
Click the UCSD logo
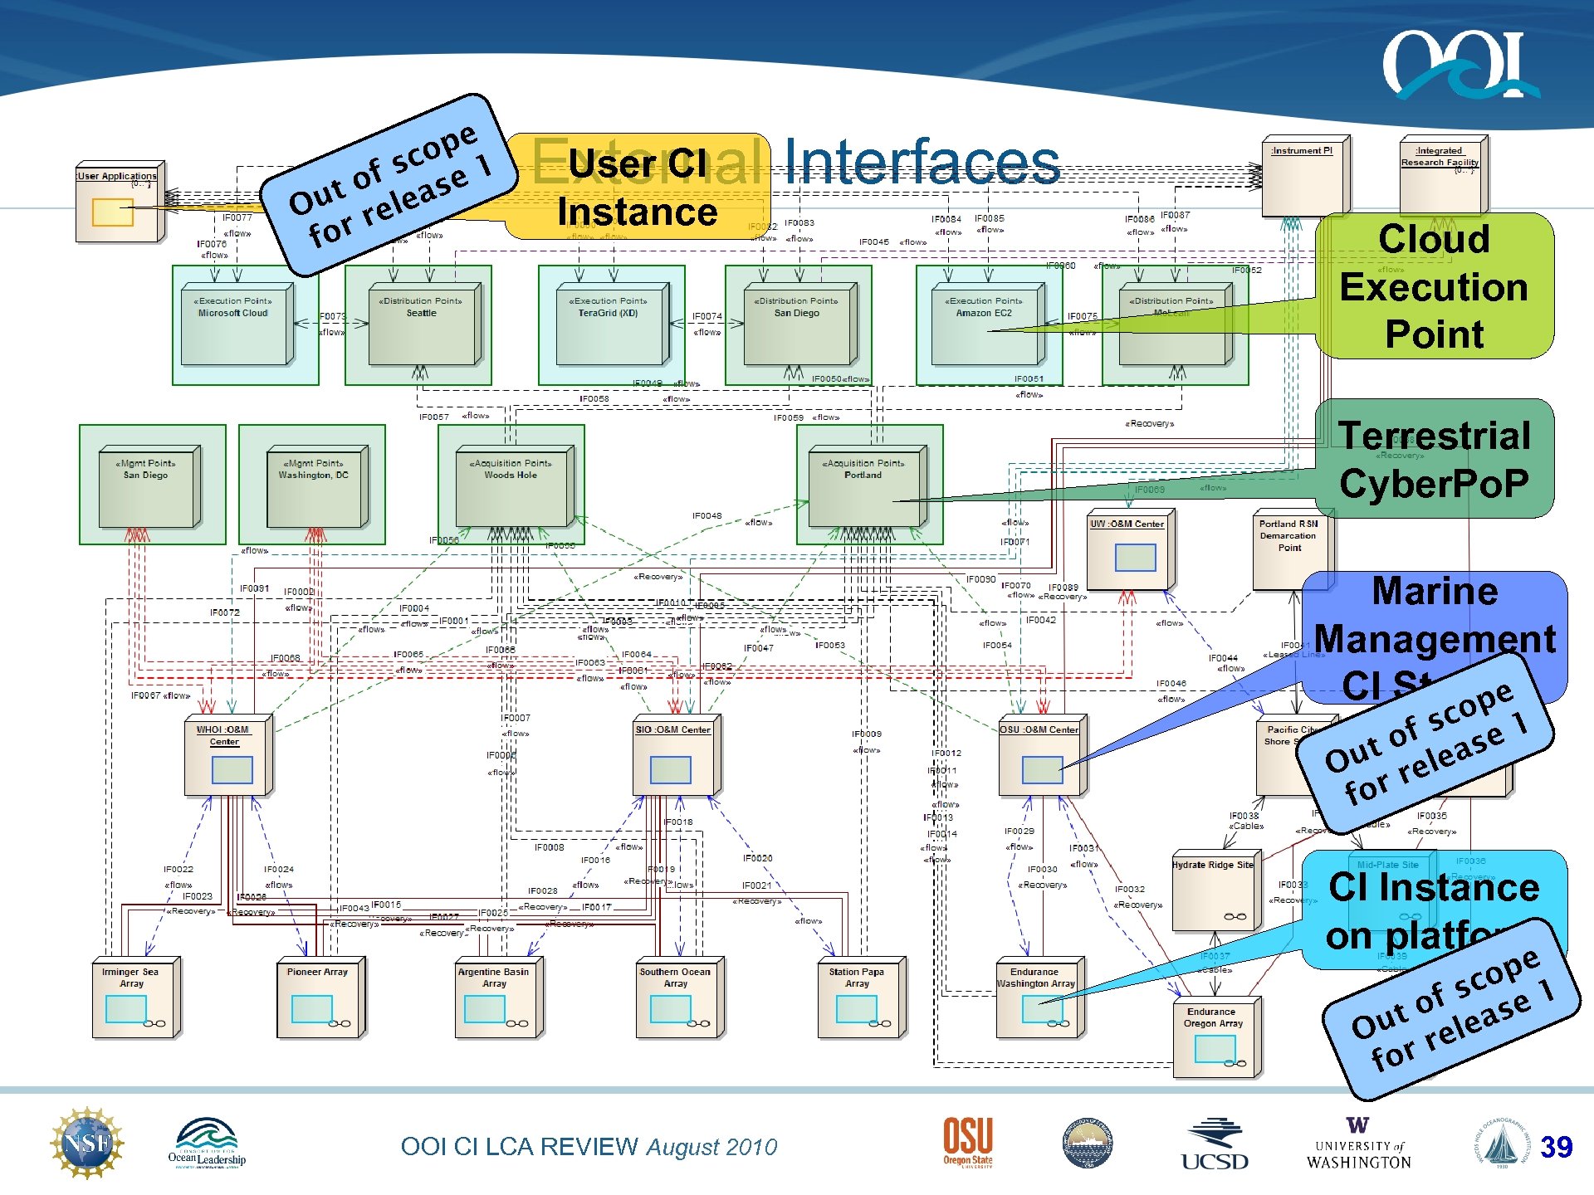[1214, 1145]
